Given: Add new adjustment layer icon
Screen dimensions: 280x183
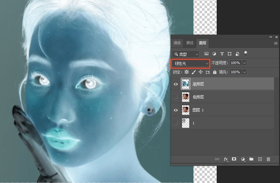Looking at the screenshot, I should pyautogui.click(x=243, y=159).
